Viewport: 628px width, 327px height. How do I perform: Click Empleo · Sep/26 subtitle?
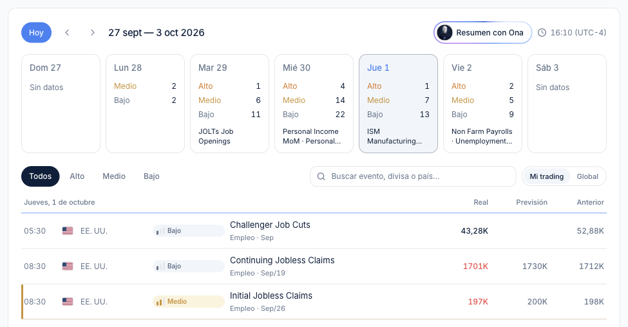coord(258,308)
